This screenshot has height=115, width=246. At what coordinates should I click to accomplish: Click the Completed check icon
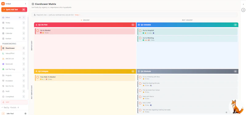[x=3, y=97]
